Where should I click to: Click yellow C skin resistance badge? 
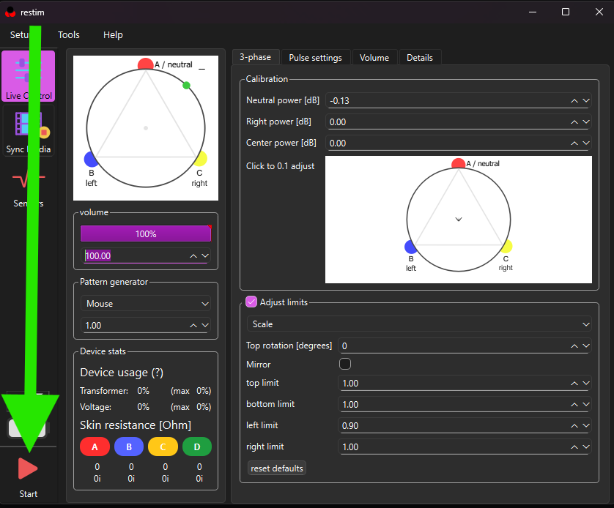click(x=163, y=447)
